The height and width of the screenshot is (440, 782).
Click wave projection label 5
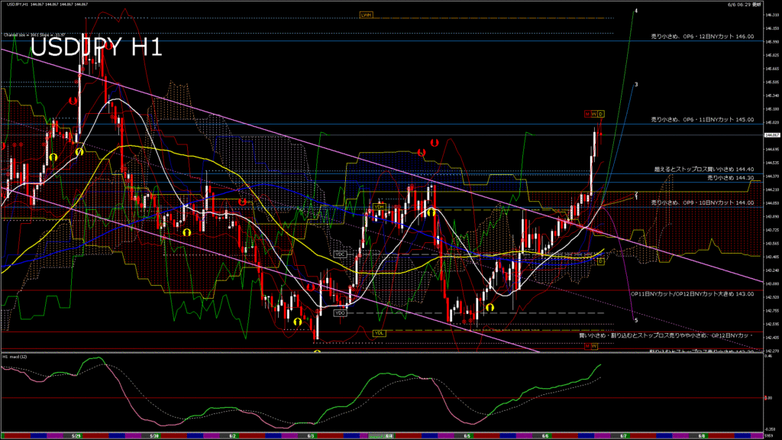636,321
